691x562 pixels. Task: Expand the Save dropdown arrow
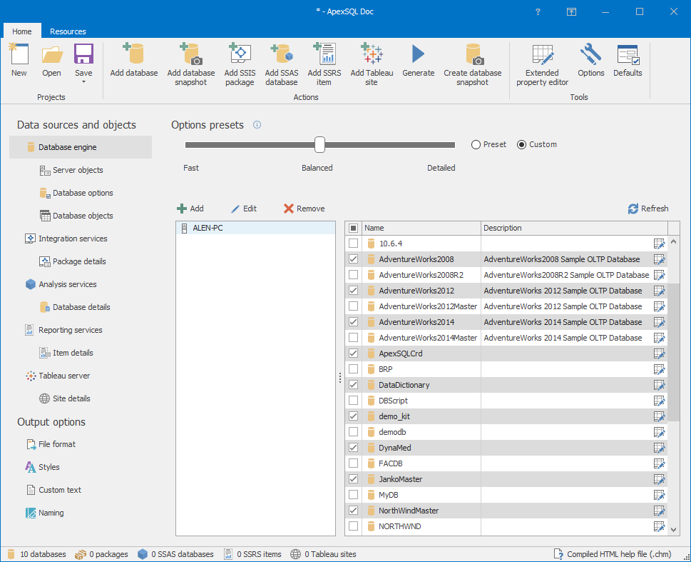83,81
